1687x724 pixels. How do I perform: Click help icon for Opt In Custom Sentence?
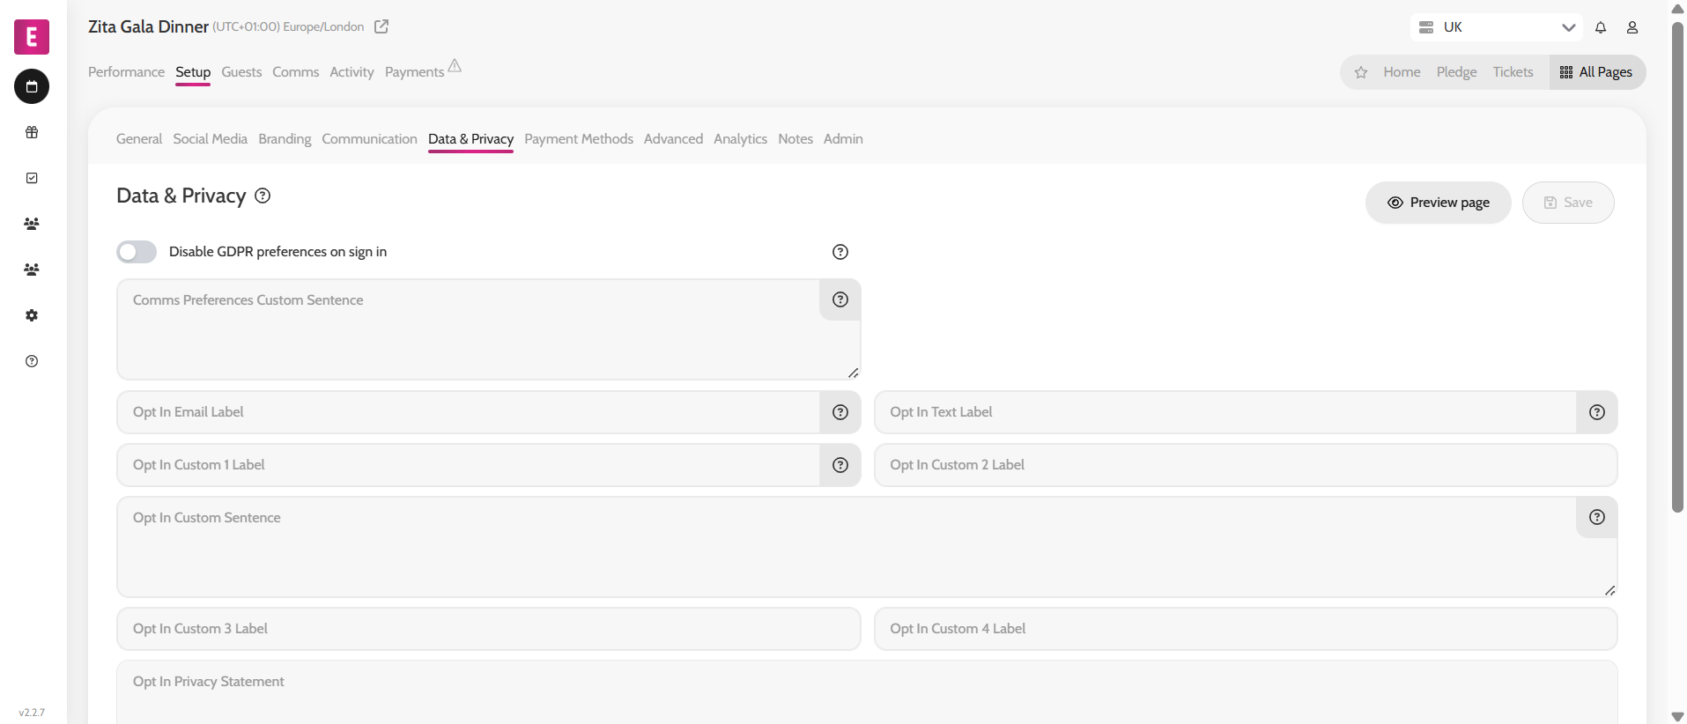pyautogui.click(x=1597, y=517)
